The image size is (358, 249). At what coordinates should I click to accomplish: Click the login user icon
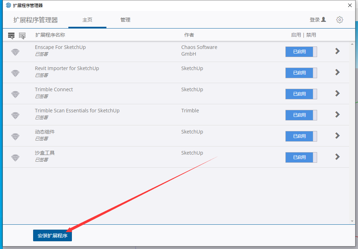pyautogui.click(x=323, y=19)
